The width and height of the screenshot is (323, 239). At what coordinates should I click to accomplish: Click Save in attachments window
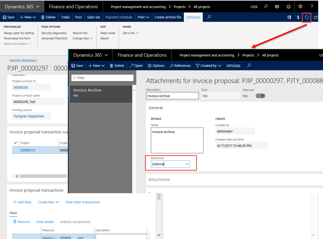[x=77, y=66]
